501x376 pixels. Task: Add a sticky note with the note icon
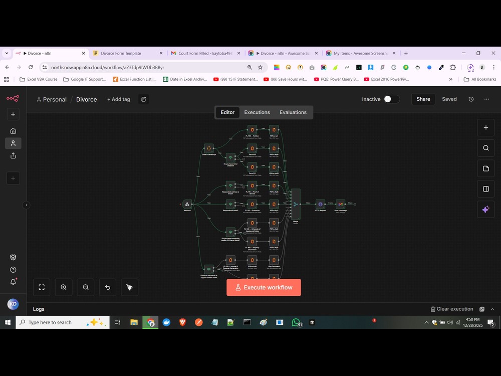pos(485,168)
